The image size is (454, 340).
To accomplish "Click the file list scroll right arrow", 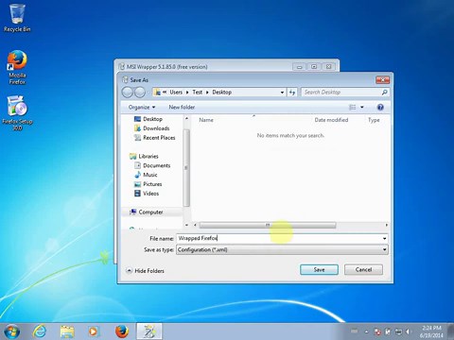I will point(387,225).
